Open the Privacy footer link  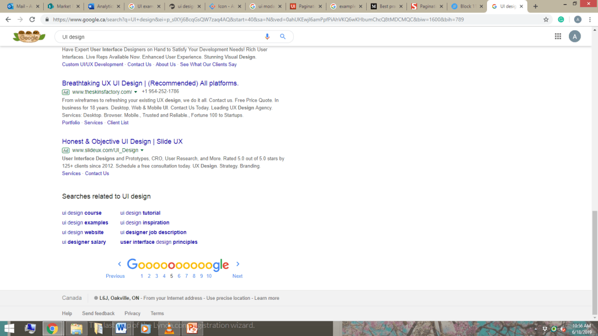tap(133, 313)
